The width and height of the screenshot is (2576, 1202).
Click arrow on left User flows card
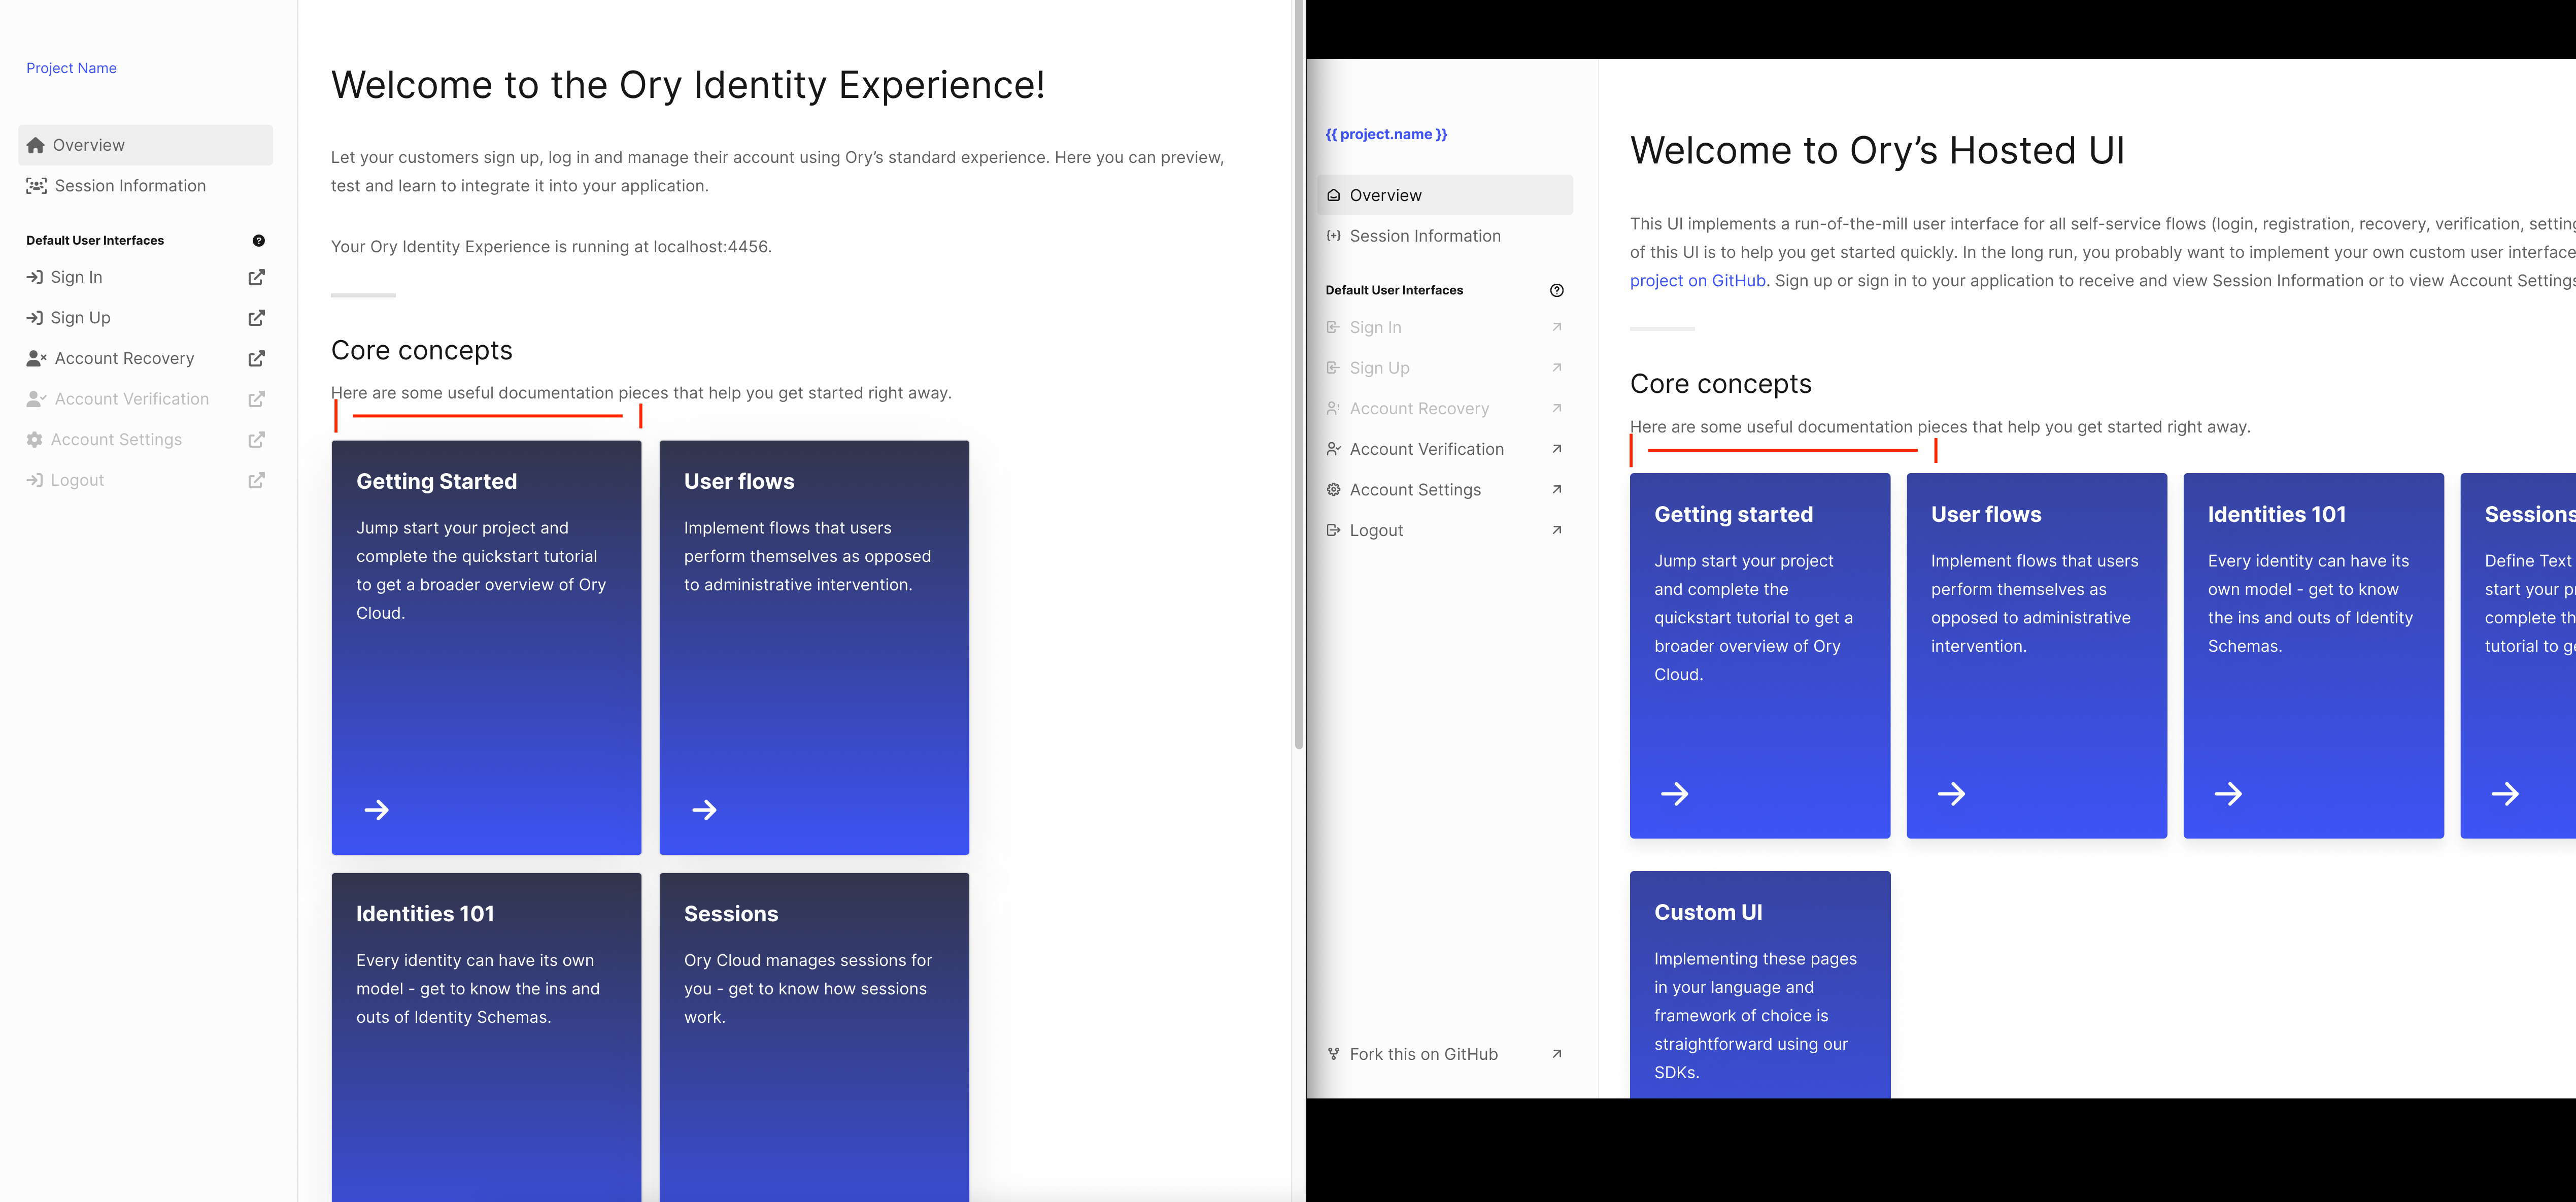click(x=705, y=810)
